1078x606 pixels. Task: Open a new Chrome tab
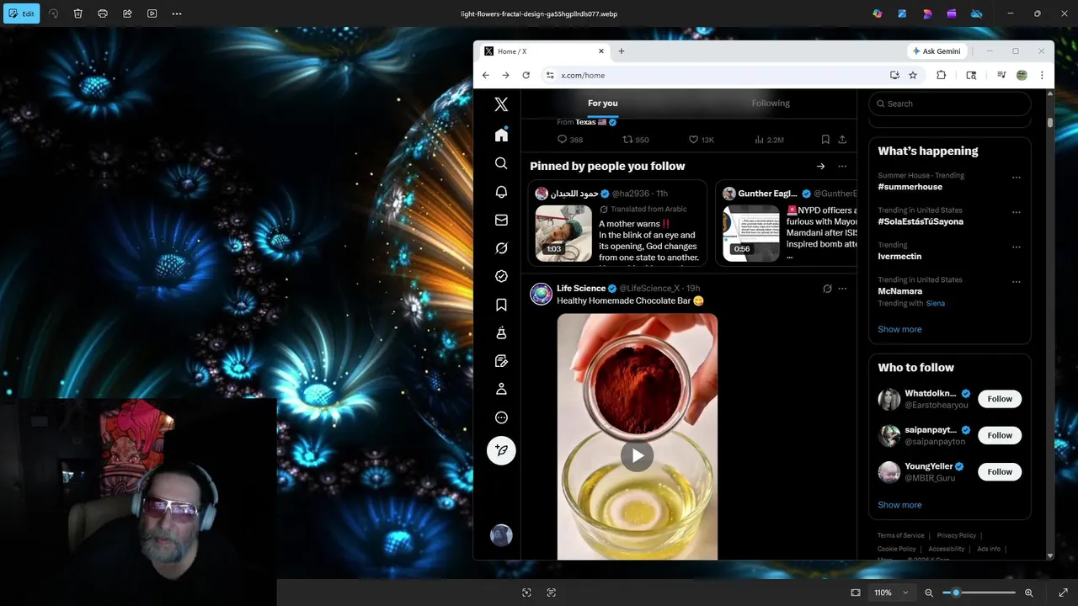click(622, 51)
